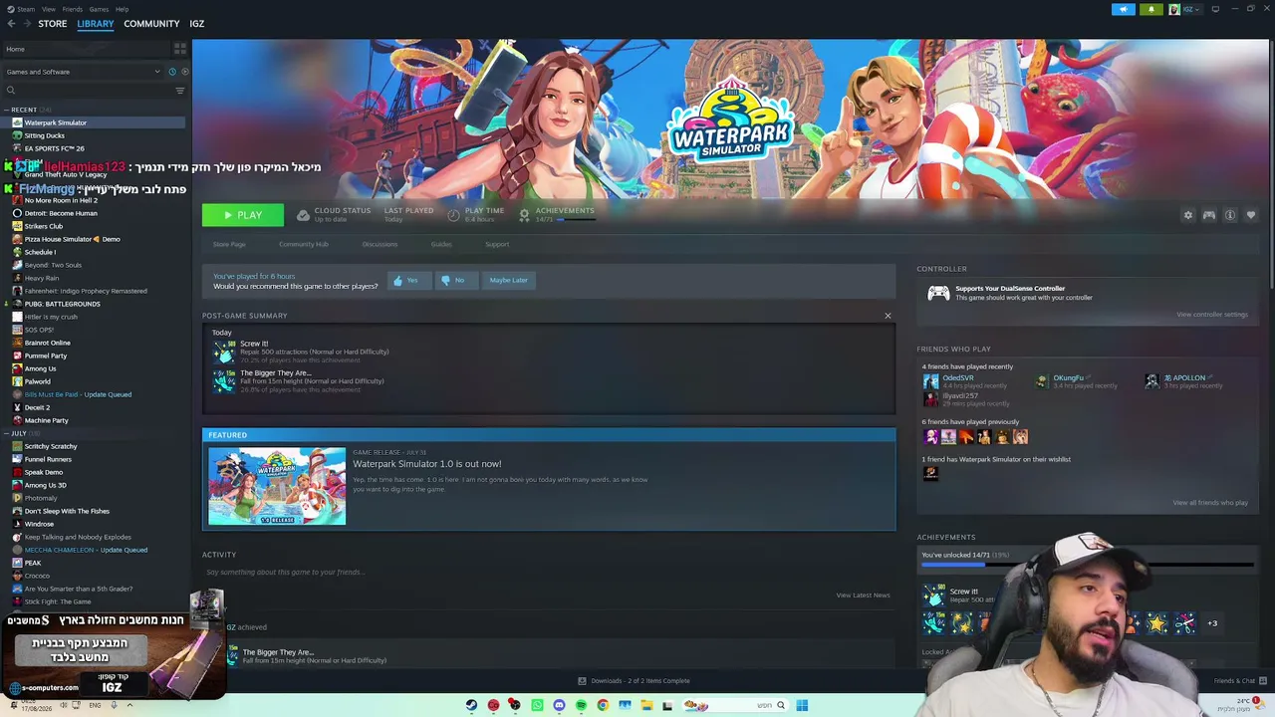This screenshot has height=717, width=1275.
Task: Open the Store Page tab for the game
Action: click(229, 244)
